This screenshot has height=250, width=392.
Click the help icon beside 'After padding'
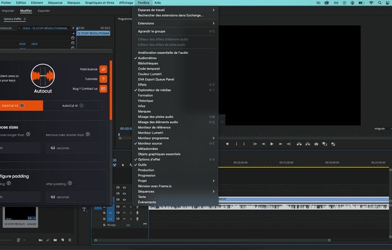tap(70, 183)
